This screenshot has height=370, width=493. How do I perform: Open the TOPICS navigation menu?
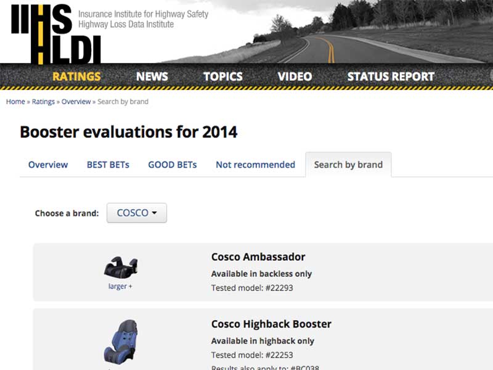click(223, 76)
